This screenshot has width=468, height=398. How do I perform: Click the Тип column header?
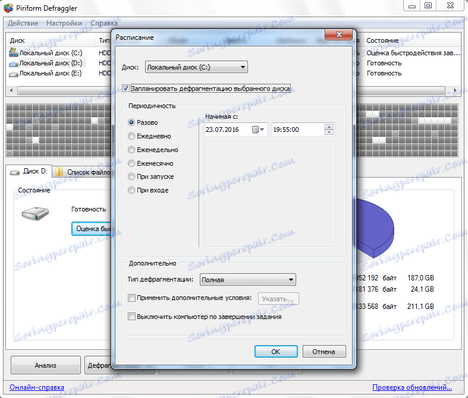[105, 40]
